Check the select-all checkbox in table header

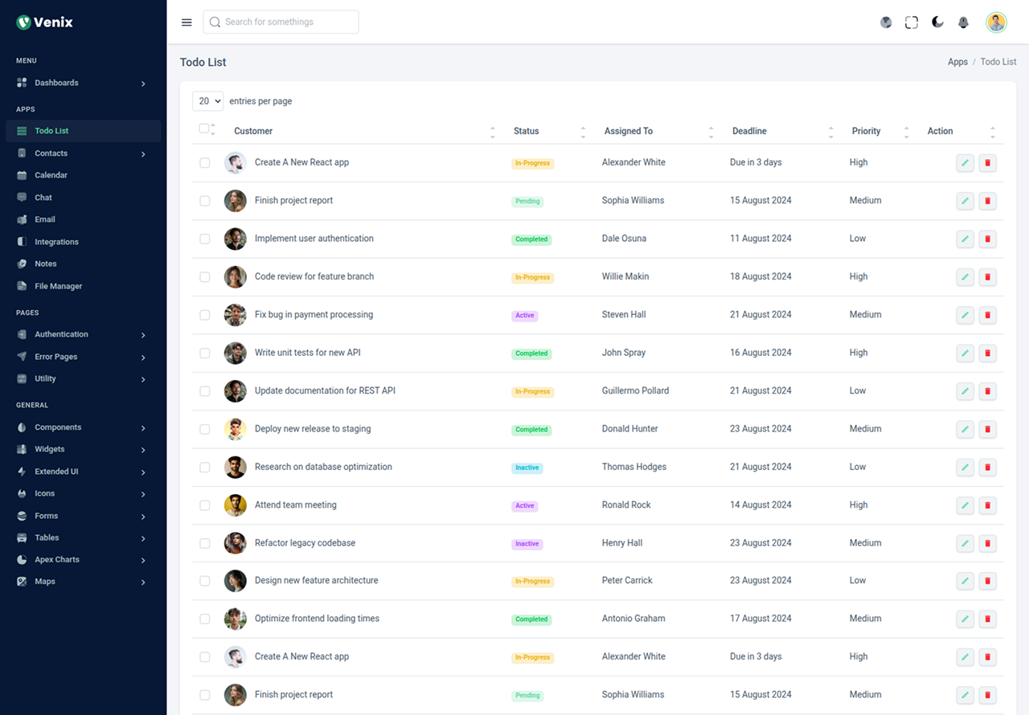(x=204, y=129)
